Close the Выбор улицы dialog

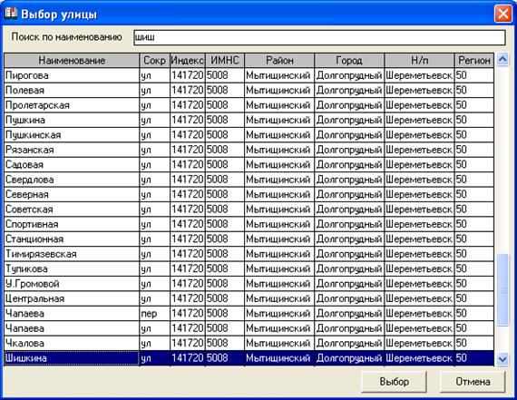[x=503, y=14]
